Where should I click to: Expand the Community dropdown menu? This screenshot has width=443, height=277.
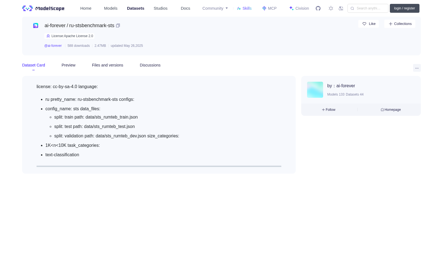click(x=215, y=8)
